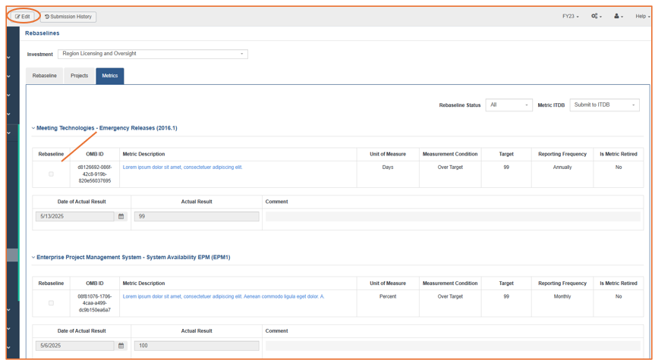Viewport: 655px width, 360px height.
Task: Click the Actual Result field showing 100
Action: pyautogui.click(x=197, y=346)
